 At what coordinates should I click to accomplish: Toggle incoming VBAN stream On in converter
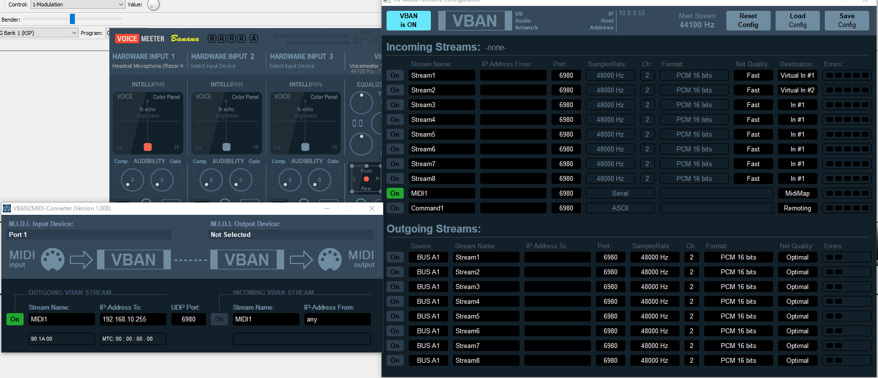point(219,319)
